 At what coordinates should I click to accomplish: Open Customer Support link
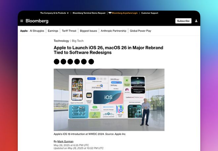(150, 13)
